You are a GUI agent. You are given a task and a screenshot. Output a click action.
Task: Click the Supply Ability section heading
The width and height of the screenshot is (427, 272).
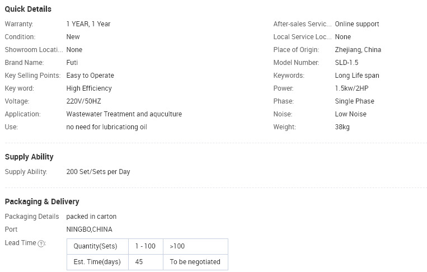click(29, 157)
